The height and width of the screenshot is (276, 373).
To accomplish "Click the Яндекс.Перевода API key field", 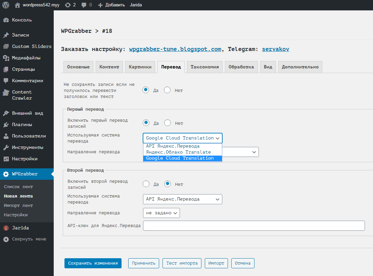I will pos(254,225).
